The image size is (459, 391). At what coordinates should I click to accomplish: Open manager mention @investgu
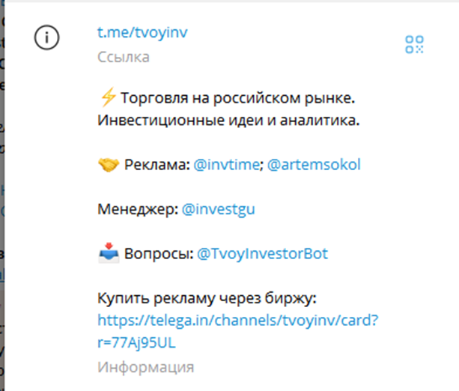(219, 210)
